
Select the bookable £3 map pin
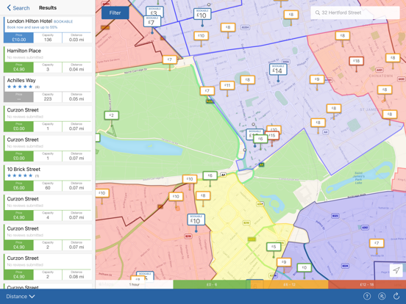click(154, 12)
